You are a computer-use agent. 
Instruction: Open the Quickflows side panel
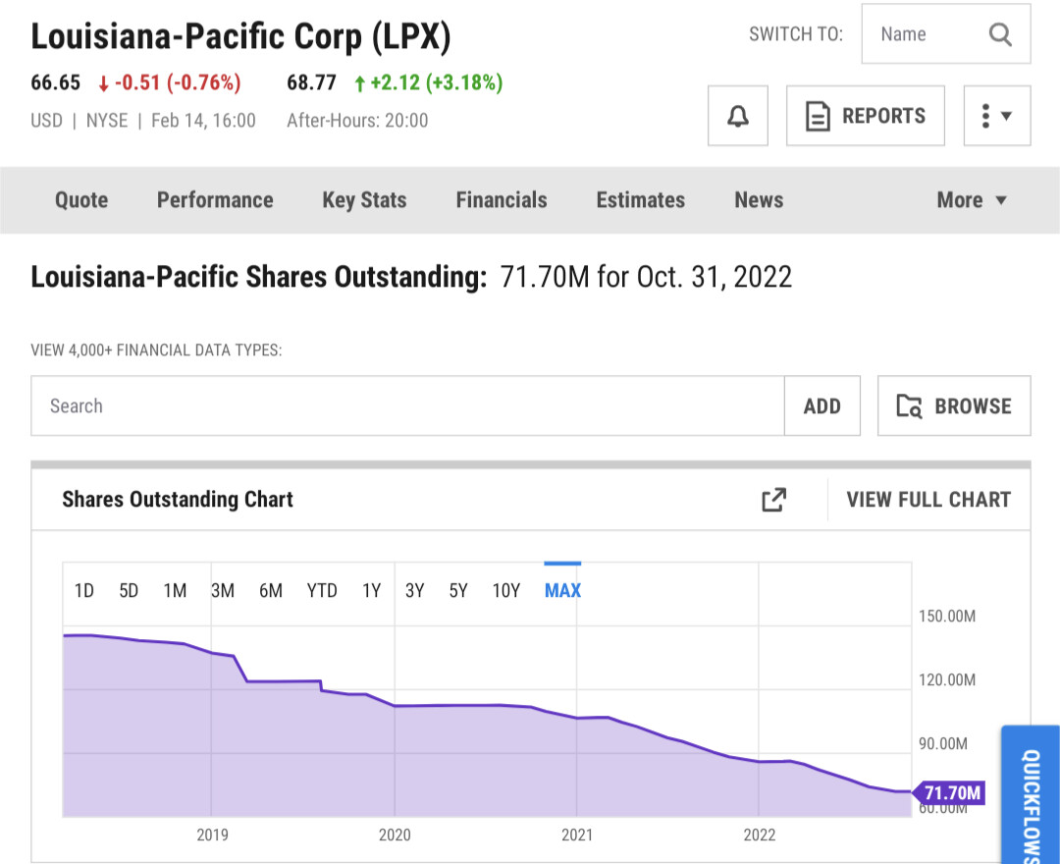[1031, 795]
